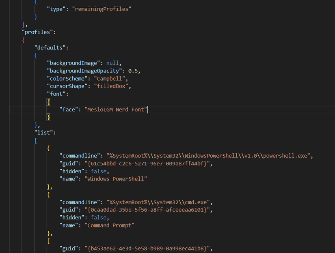Click the null value of backgroundImage

112,63
